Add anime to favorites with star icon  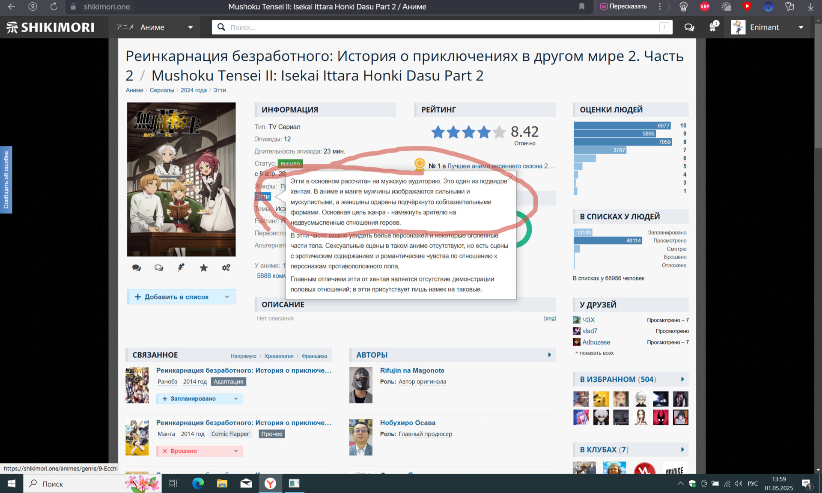[x=204, y=268]
